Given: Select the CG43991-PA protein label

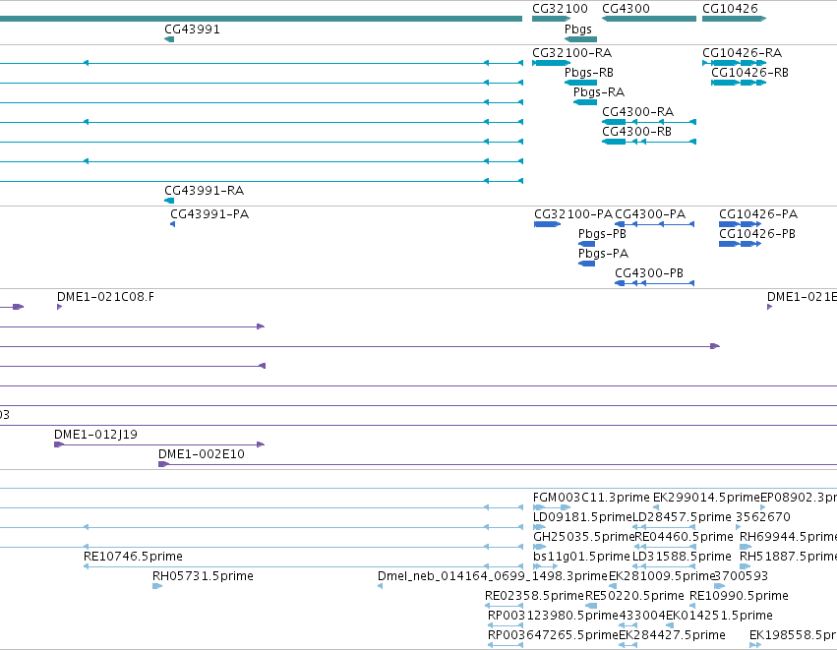Looking at the screenshot, I should (209, 214).
